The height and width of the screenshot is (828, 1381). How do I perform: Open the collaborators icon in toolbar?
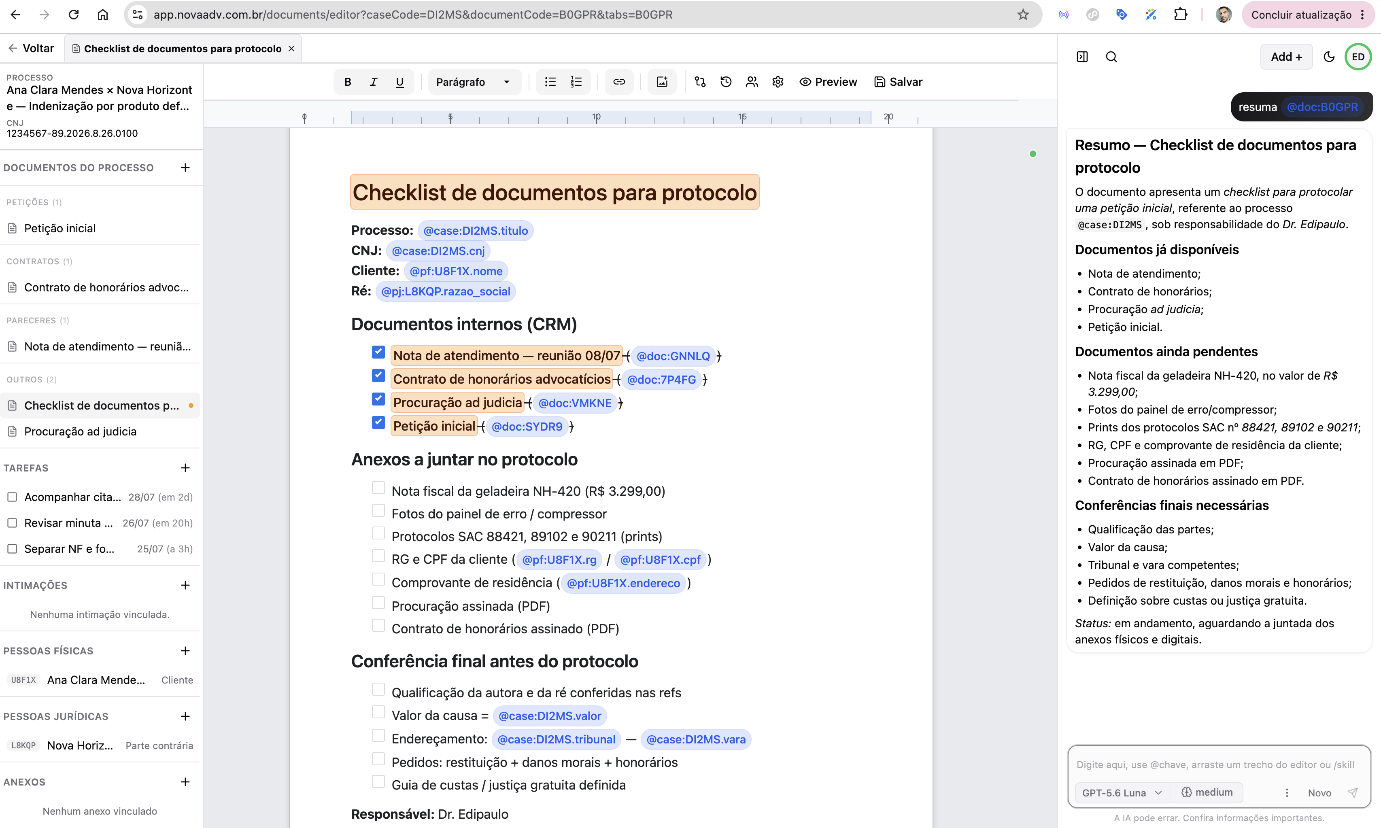pos(752,82)
